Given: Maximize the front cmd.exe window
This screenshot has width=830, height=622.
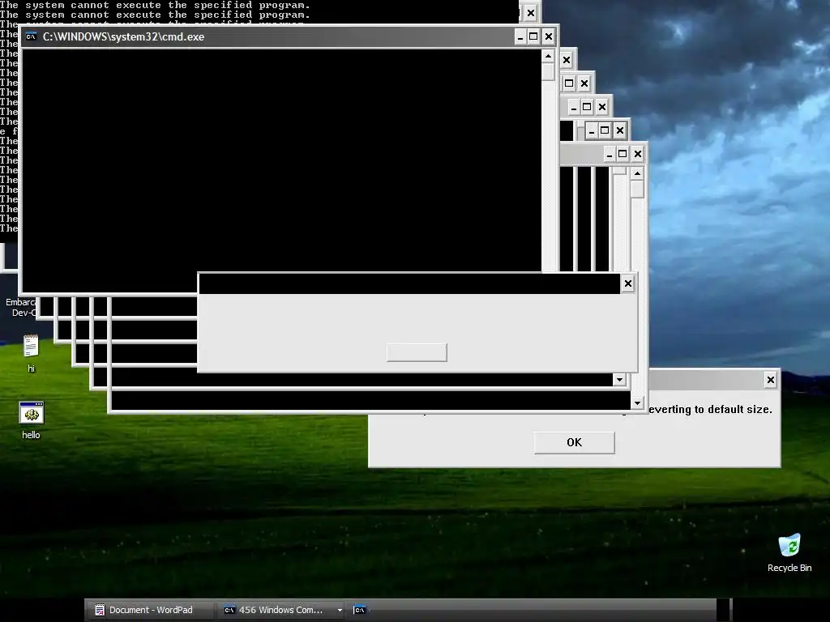Looking at the screenshot, I should click(x=533, y=36).
